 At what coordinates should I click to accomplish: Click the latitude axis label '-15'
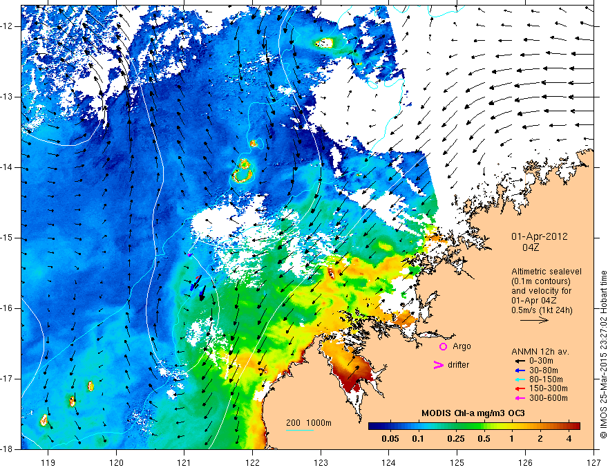[8, 238]
